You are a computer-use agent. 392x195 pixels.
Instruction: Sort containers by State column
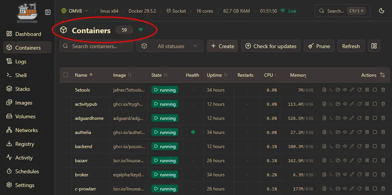pos(159,75)
